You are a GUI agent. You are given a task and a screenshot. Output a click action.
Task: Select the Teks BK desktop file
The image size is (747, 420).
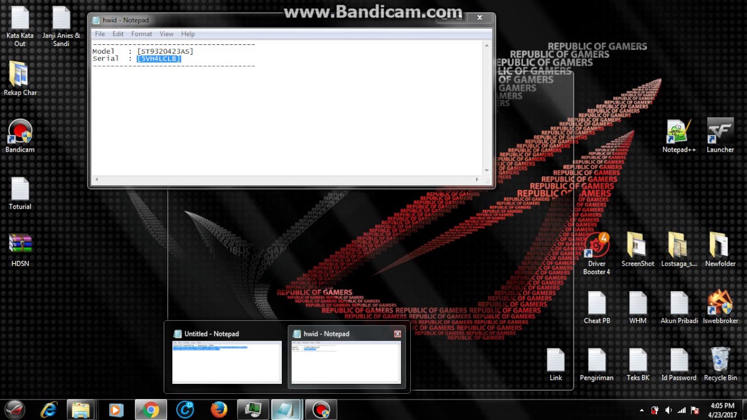(x=637, y=365)
